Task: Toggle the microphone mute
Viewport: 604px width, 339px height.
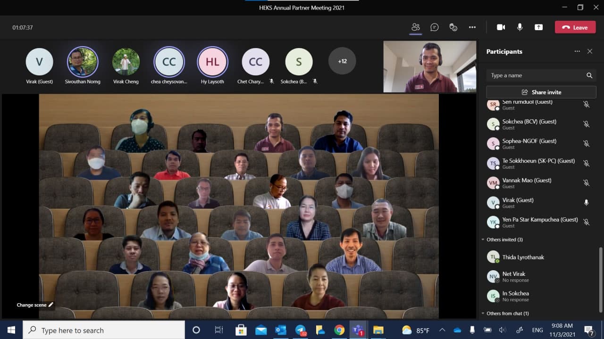Action: (520, 27)
